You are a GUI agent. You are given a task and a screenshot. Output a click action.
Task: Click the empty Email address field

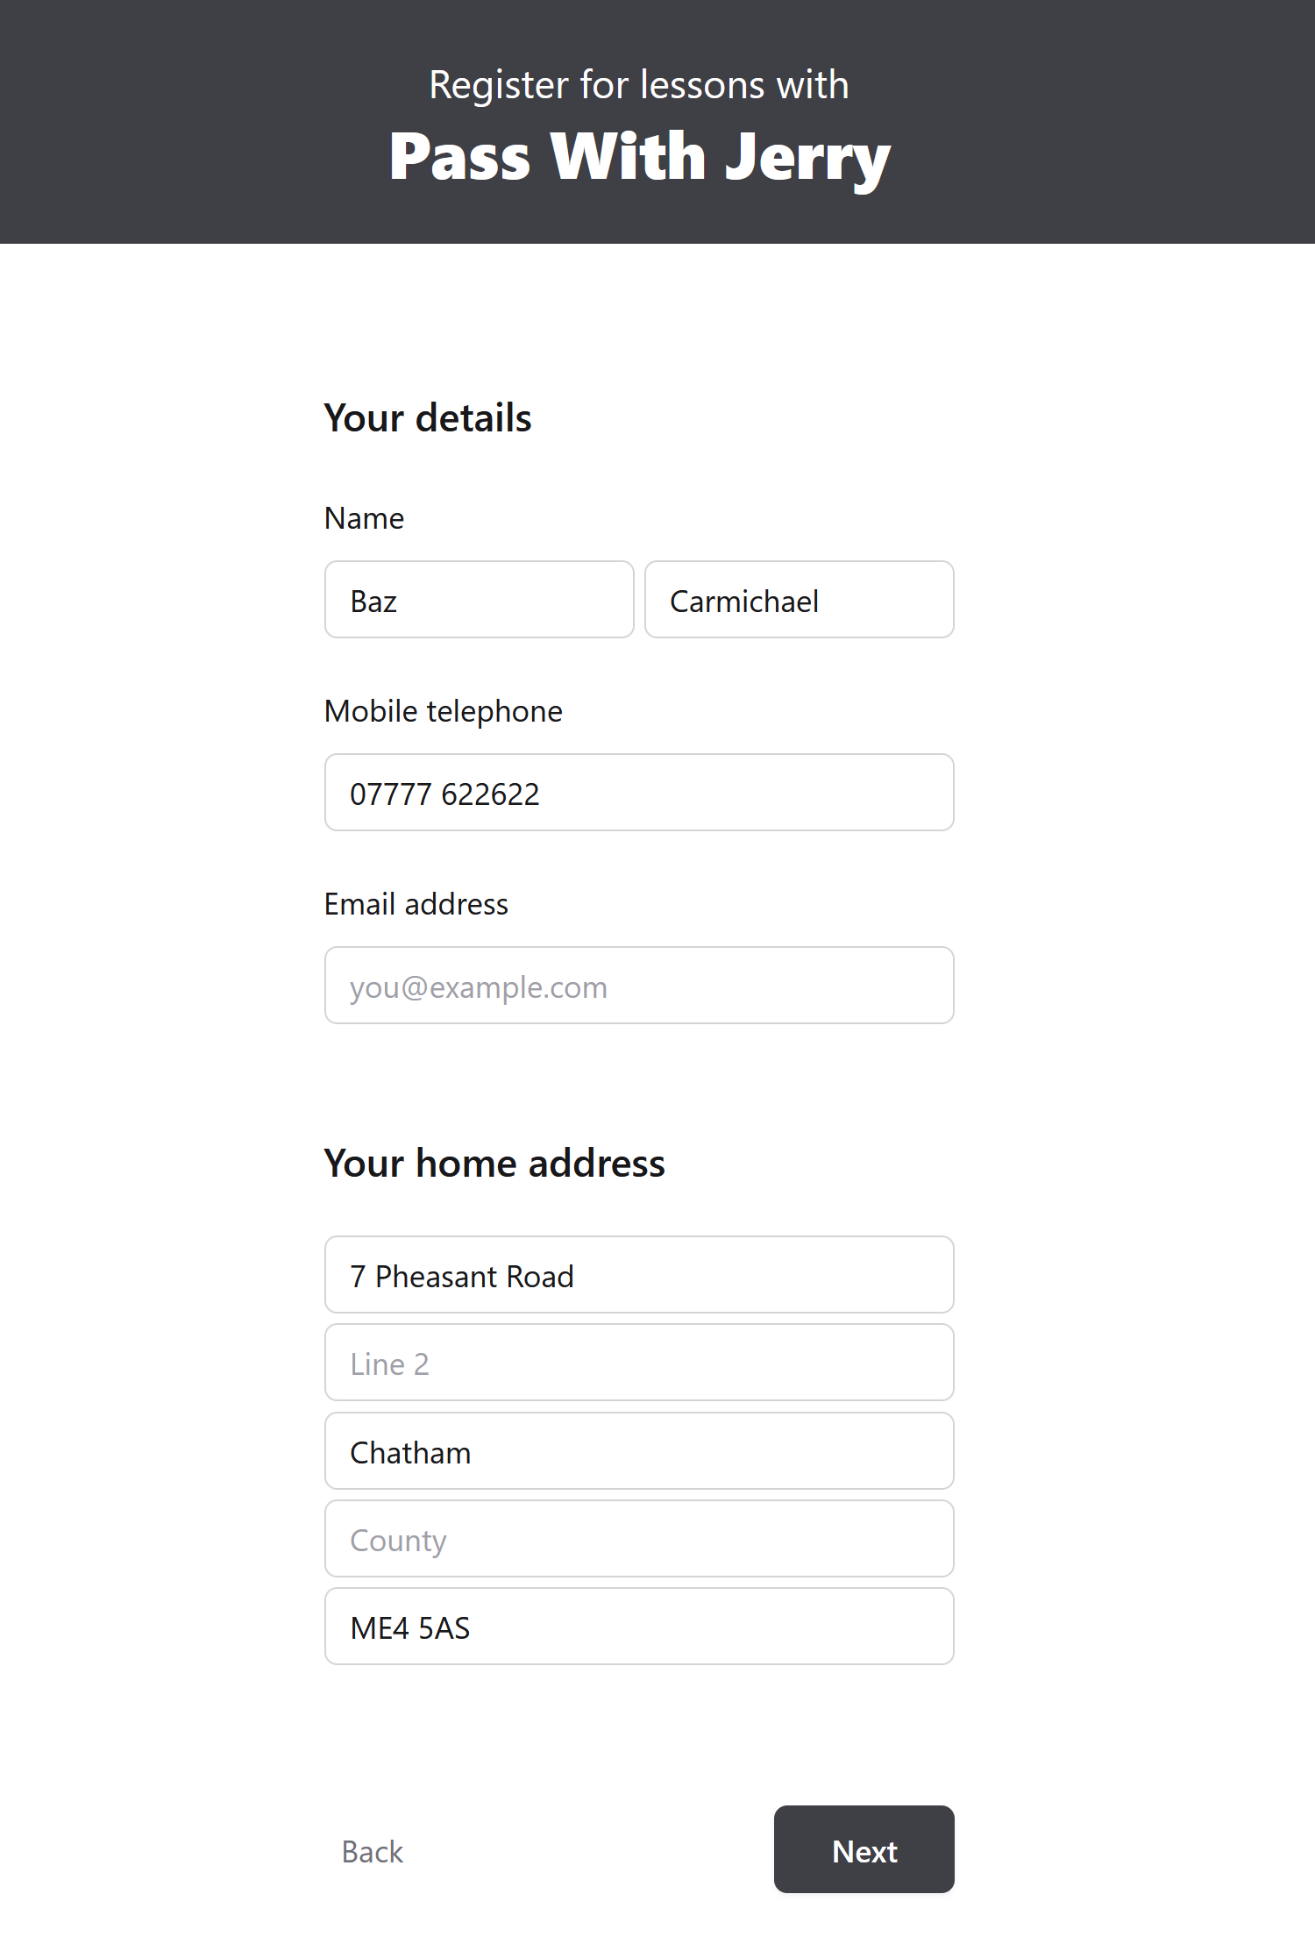(x=639, y=986)
